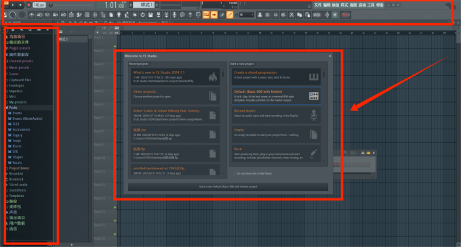Open the snap dropdown in toolbar
The width and height of the screenshot is (461, 247).
[246, 15]
